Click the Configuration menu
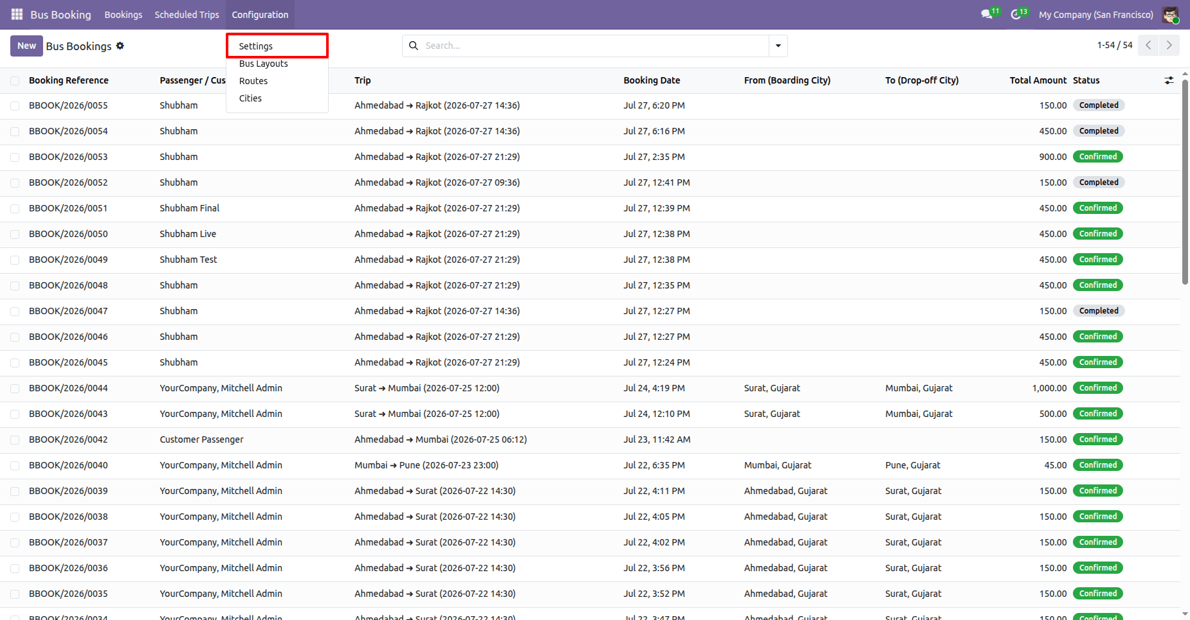This screenshot has width=1190, height=620. point(260,14)
